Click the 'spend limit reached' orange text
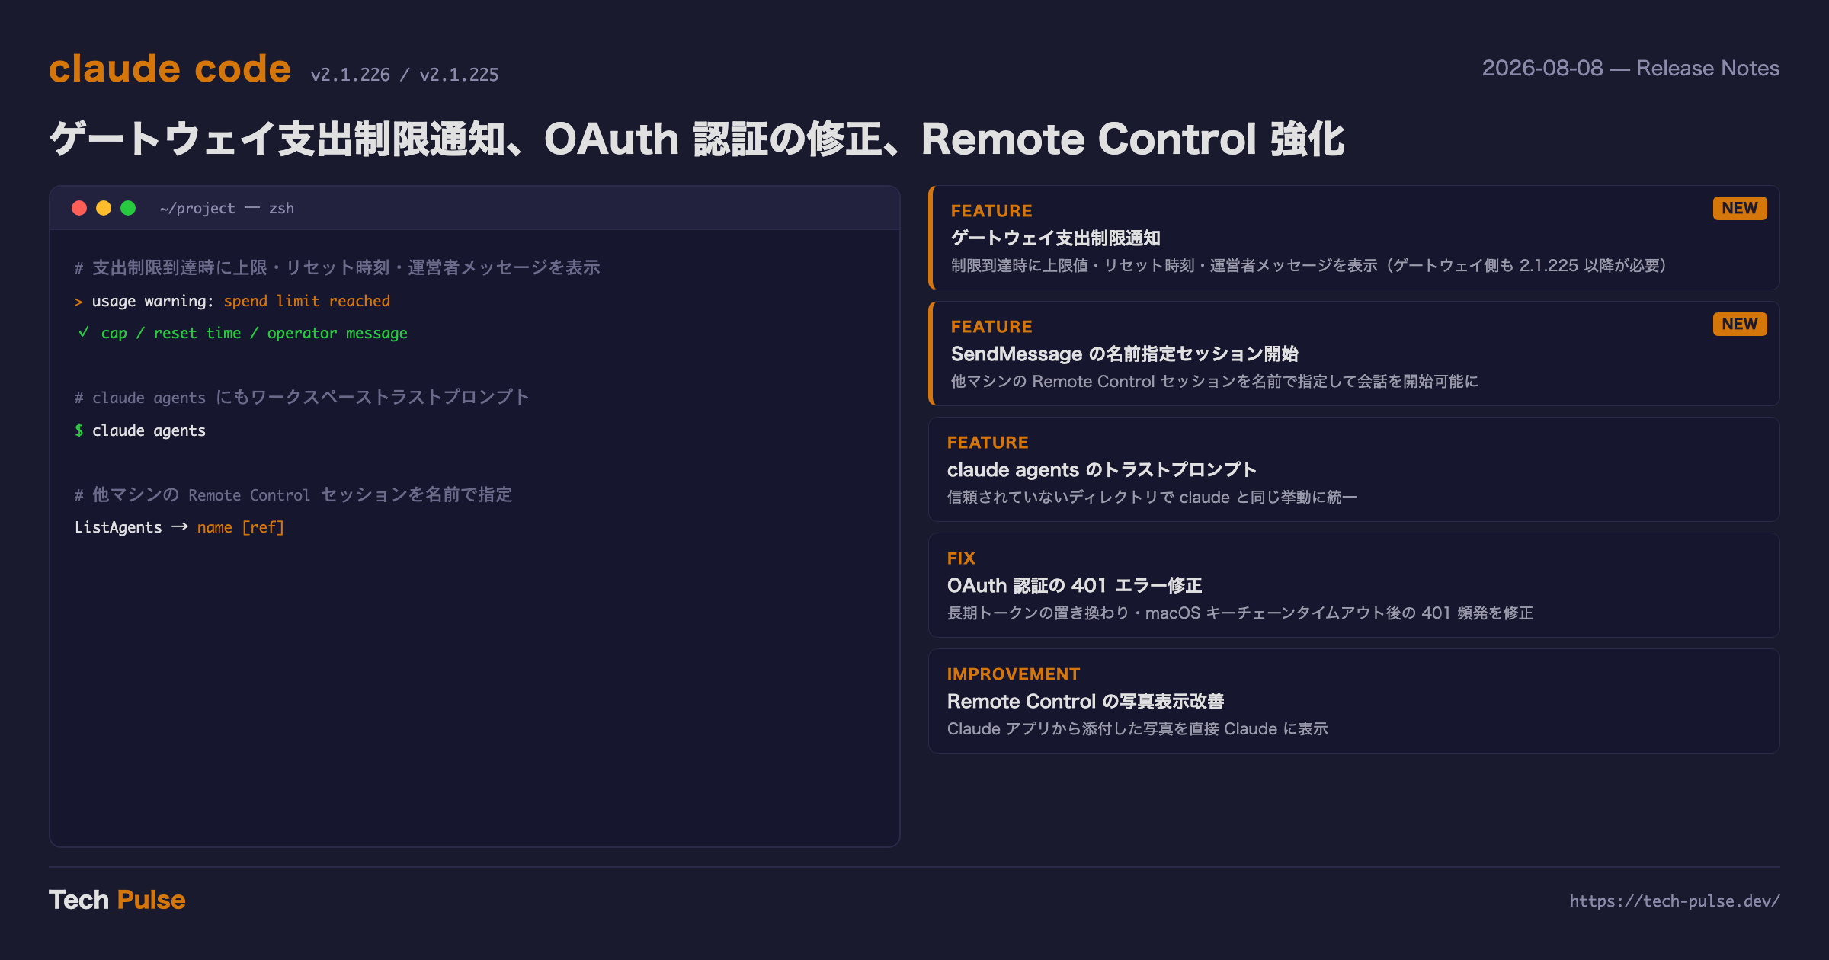 pos(307,301)
